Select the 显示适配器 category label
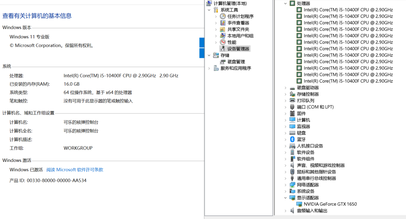Image resolution: width=406 pixels, height=219 pixels. pos(308,198)
